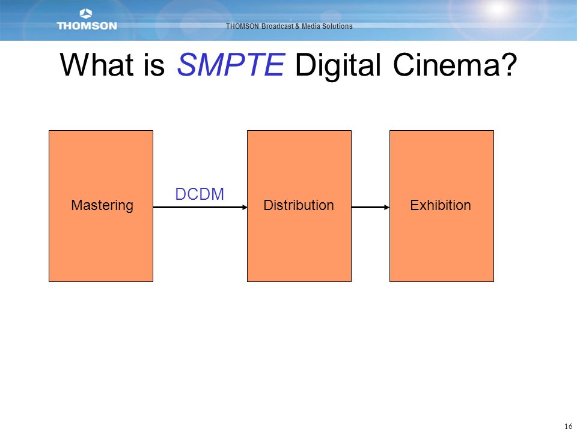The width and height of the screenshot is (577, 432).
Task: Click slide number 16
Action: pos(568,426)
